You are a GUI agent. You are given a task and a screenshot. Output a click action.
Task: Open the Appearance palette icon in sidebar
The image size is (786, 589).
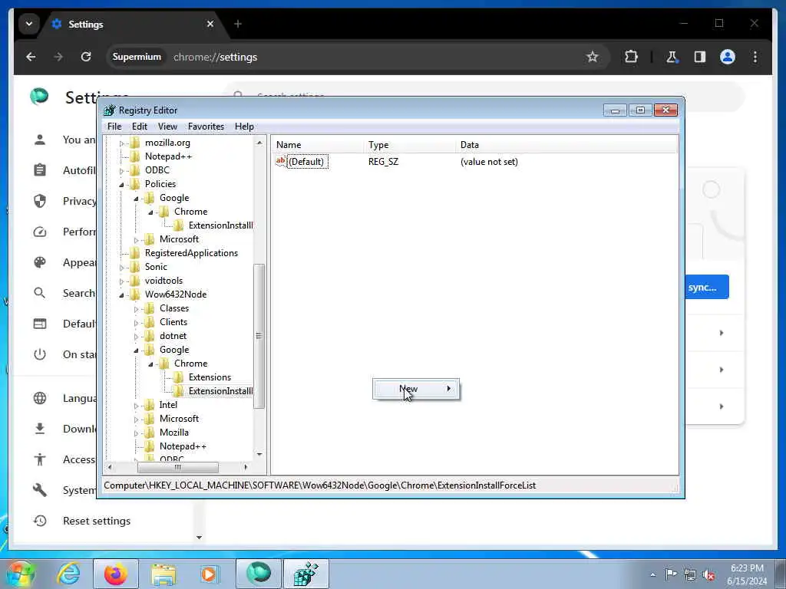pos(40,262)
